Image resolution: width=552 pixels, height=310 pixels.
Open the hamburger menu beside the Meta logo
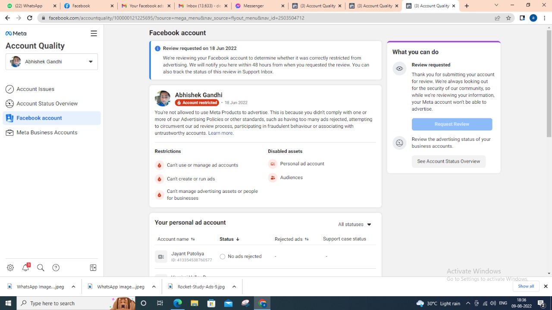click(94, 34)
